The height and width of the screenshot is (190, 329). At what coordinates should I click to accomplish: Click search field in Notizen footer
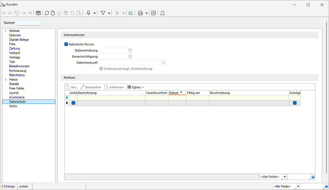pyautogui.click(x=299, y=177)
